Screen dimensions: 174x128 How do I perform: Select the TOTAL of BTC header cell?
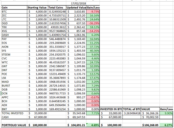tap(132, 109)
